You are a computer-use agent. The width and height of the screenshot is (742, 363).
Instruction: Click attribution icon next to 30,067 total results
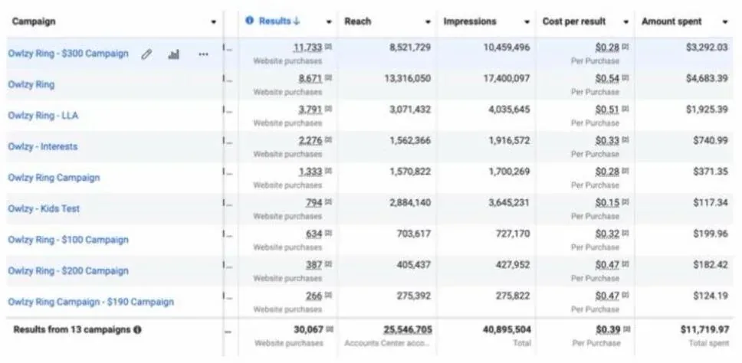pyautogui.click(x=330, y=329)
